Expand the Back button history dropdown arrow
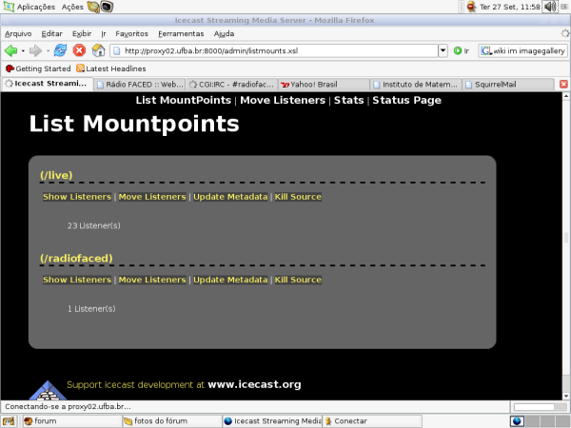Image resolution: width=571 pixels, height=428 pixels. pos(24,50)
